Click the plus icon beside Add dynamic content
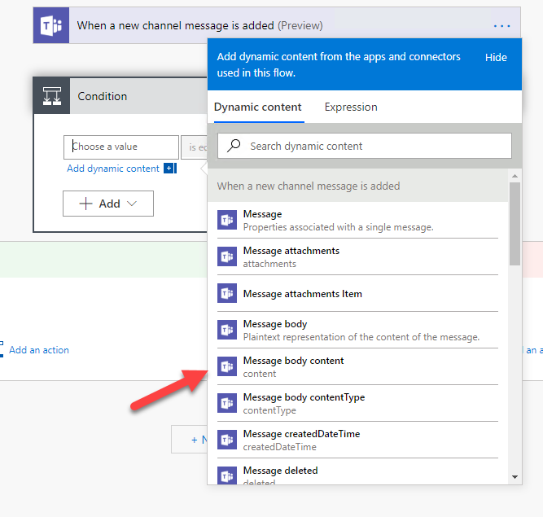Screen dimensions: 543x517 [170, 169]
